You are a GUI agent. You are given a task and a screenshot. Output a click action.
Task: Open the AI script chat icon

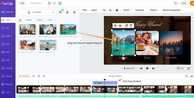(x=60, y=12)
